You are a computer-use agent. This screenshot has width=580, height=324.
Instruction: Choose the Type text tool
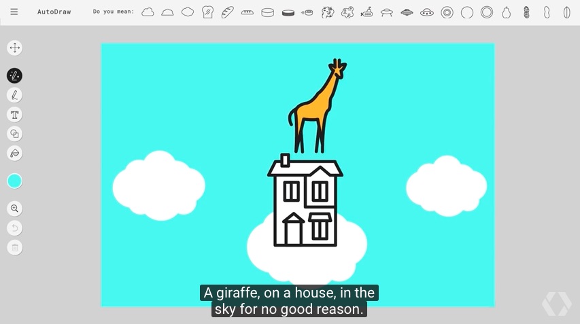tap(14, 114)
